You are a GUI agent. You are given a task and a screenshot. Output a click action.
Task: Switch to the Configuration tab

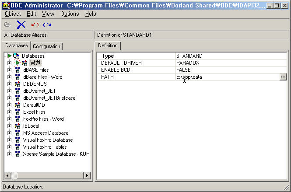point(46,46)
